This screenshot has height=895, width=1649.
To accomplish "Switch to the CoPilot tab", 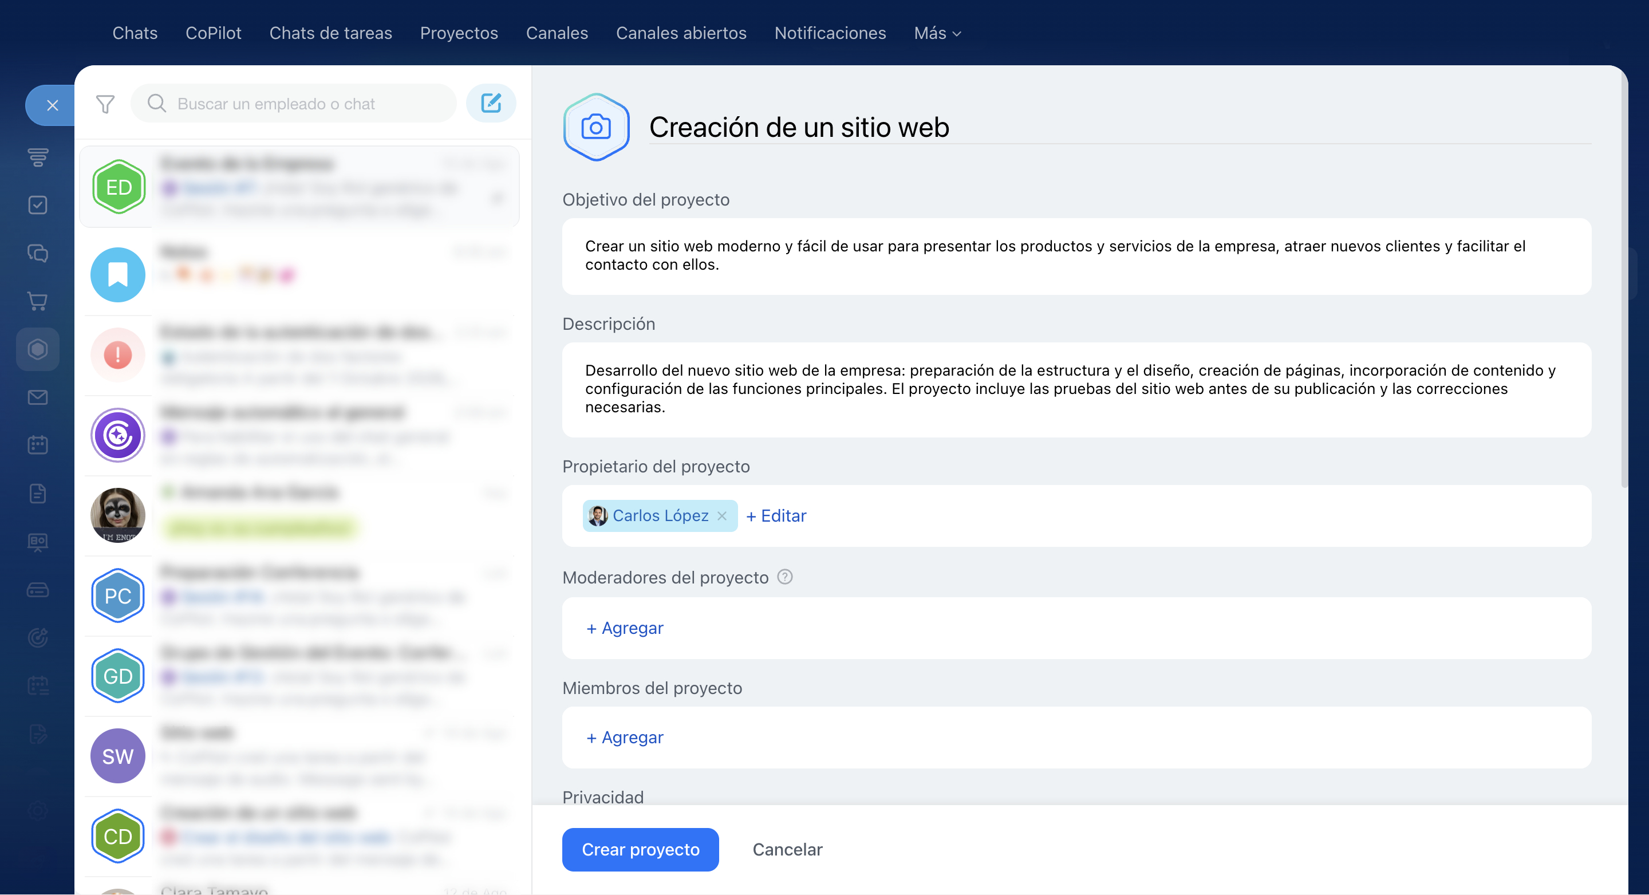I will [x=213, y=33].
